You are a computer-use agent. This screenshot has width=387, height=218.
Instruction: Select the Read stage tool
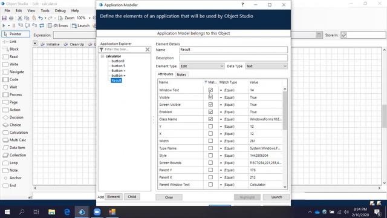[10, 56]
